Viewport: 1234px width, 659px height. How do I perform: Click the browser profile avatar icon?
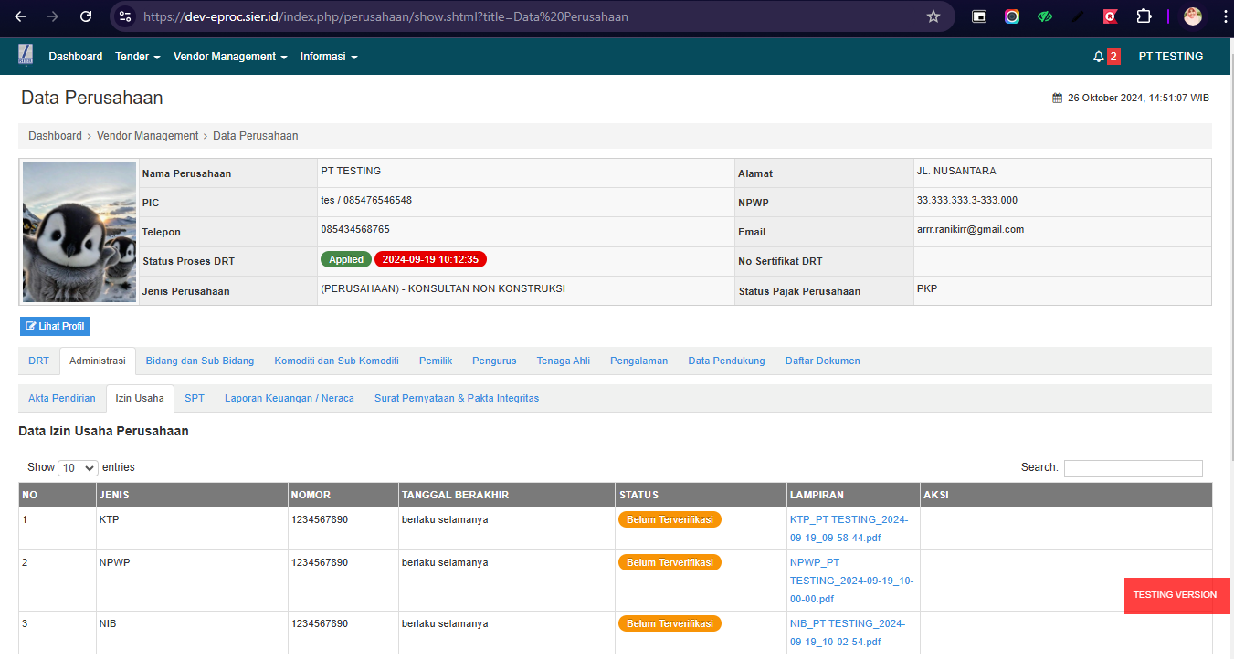point(1192,16)
